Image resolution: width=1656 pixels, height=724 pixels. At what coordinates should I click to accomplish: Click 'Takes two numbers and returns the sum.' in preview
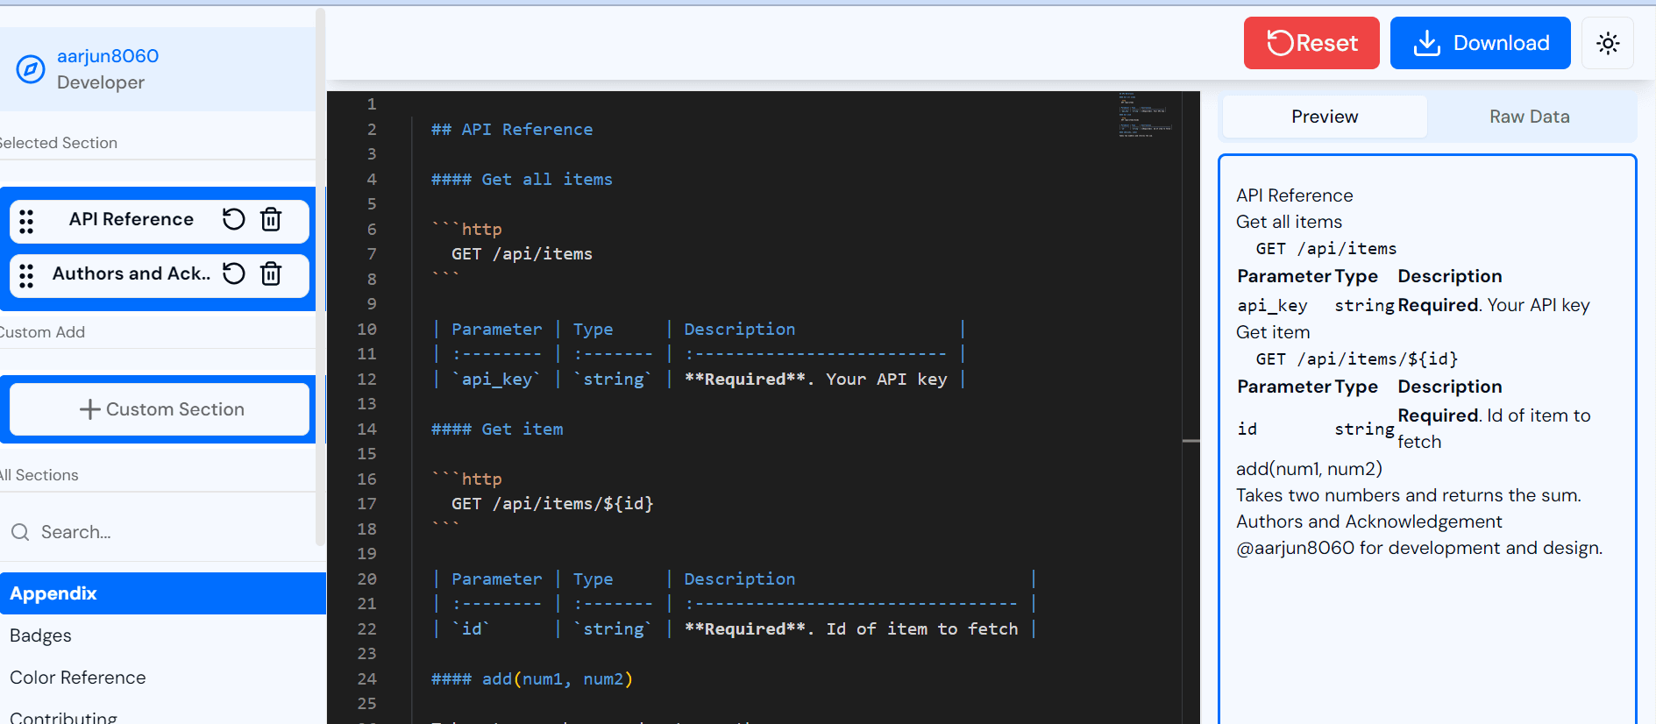click(1409, 495)
